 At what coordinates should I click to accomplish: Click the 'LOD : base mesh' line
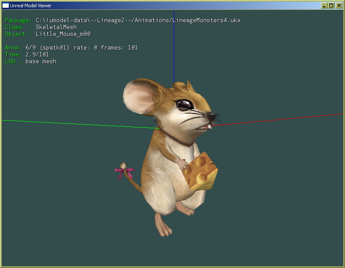tap(31, 61)
